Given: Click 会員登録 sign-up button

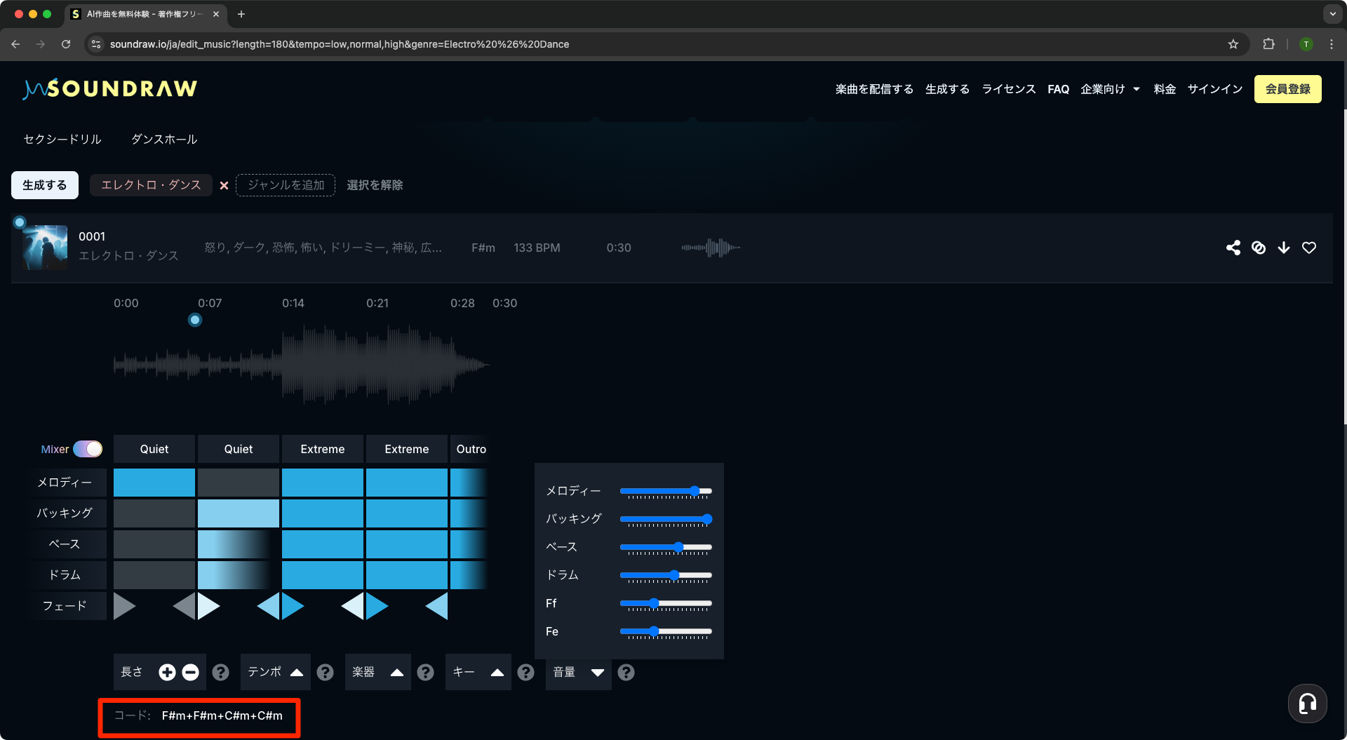Looking at the screenshot, I should (1287, 89).
